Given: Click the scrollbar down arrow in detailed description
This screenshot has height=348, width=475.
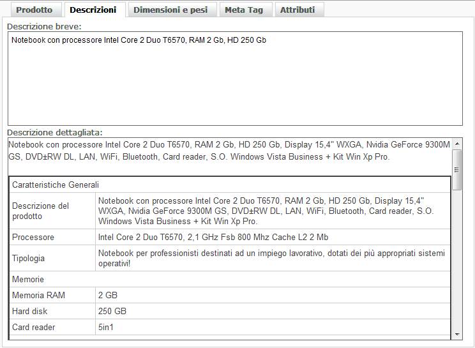Looking at the screenshot, I should click(456, 334).
